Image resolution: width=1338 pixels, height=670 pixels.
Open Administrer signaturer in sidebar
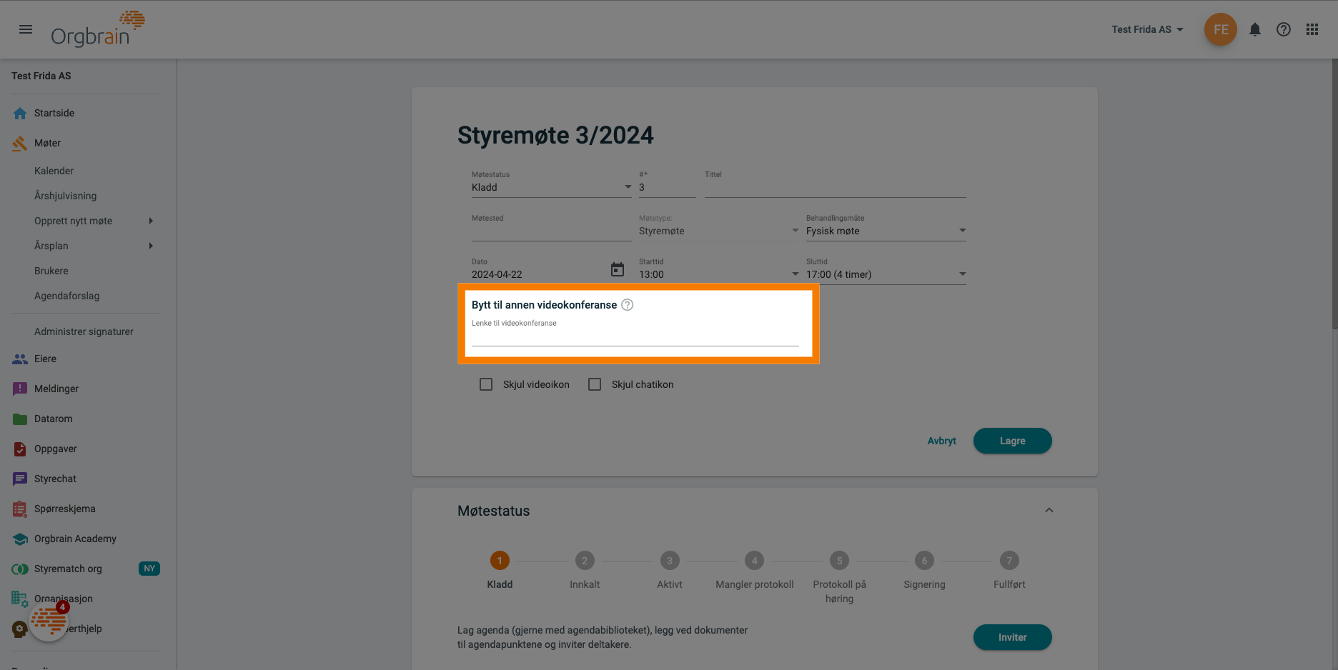[x=84, y=331]
